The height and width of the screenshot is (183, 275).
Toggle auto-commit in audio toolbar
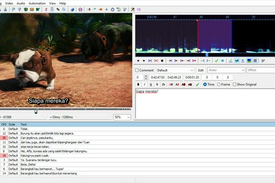point(231,61)
